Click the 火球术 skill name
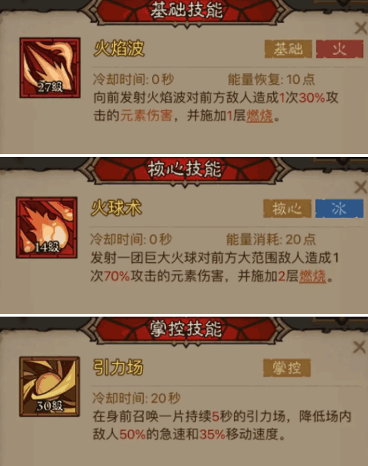The height and width of the screenshot is (466, 368). pyautogui.click(x=116, y=208)
